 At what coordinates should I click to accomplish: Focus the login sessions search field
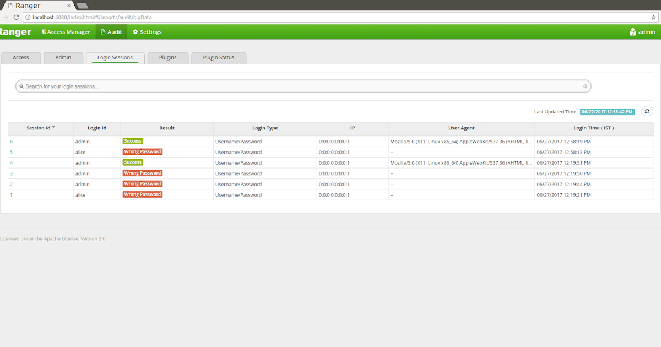pyautogui.click(x=303, y=86)
